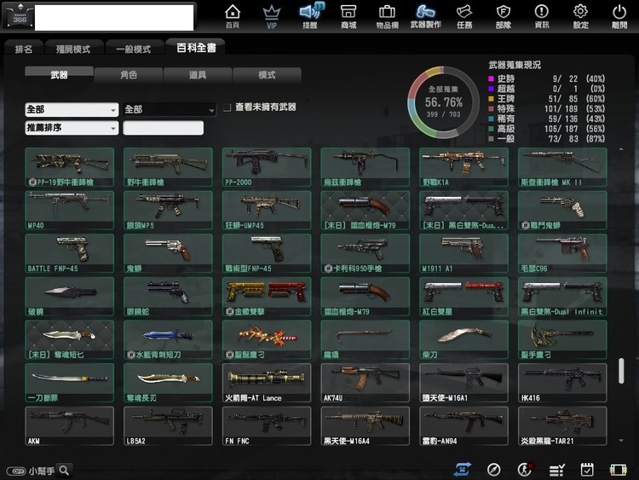
Task: Open the 火箭筒-AT Lance card
Action: click(267, 383)
